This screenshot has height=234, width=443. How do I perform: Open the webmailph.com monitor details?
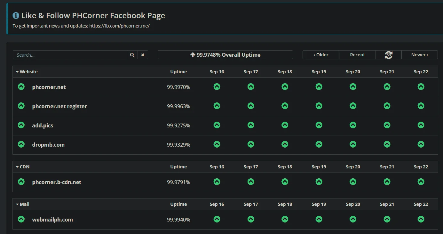click(52, 220)
